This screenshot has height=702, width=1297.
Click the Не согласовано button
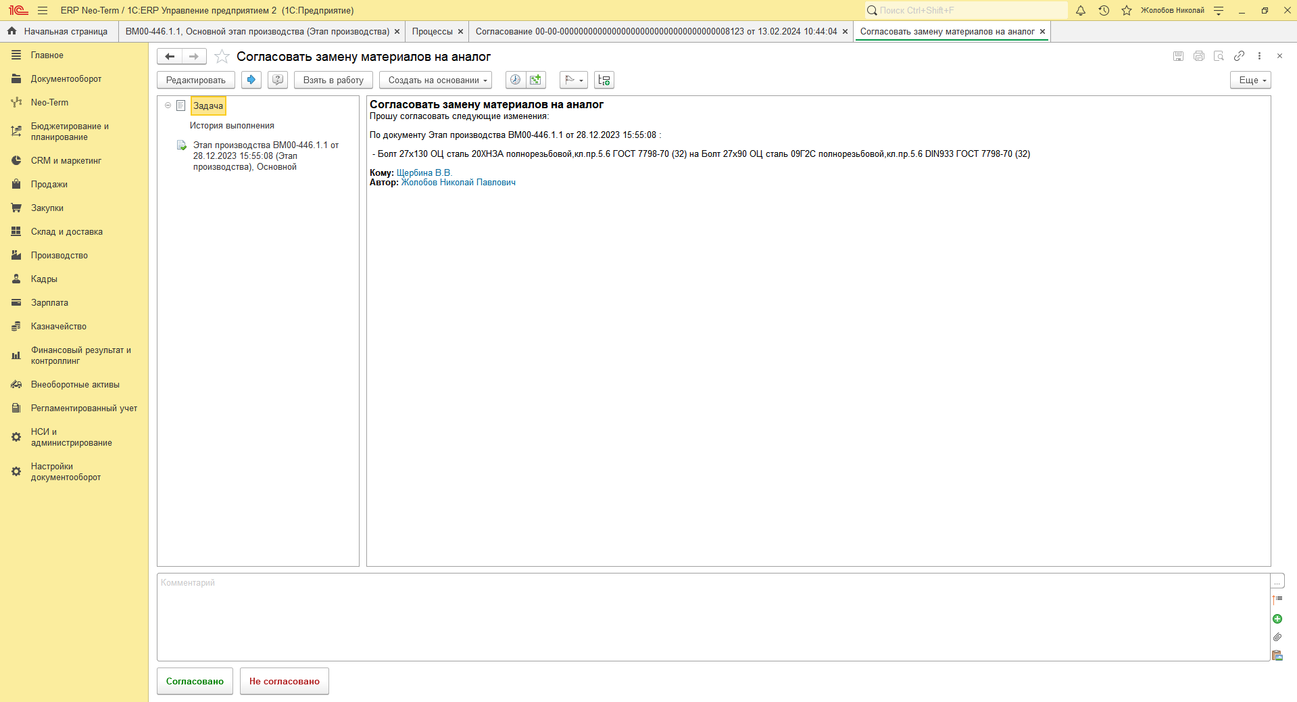pos(285,681)
